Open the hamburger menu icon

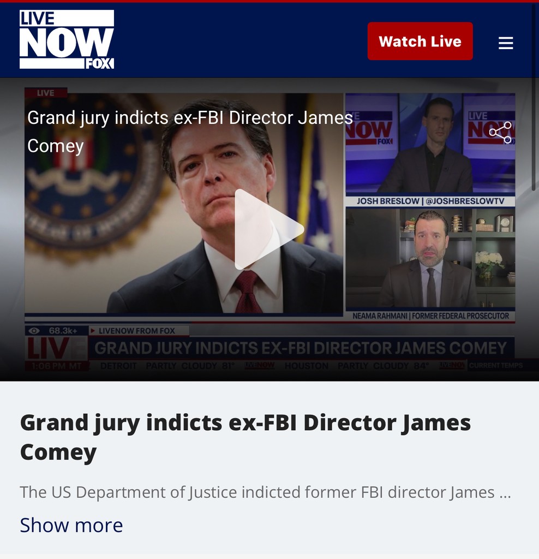[x=506, y=43]
